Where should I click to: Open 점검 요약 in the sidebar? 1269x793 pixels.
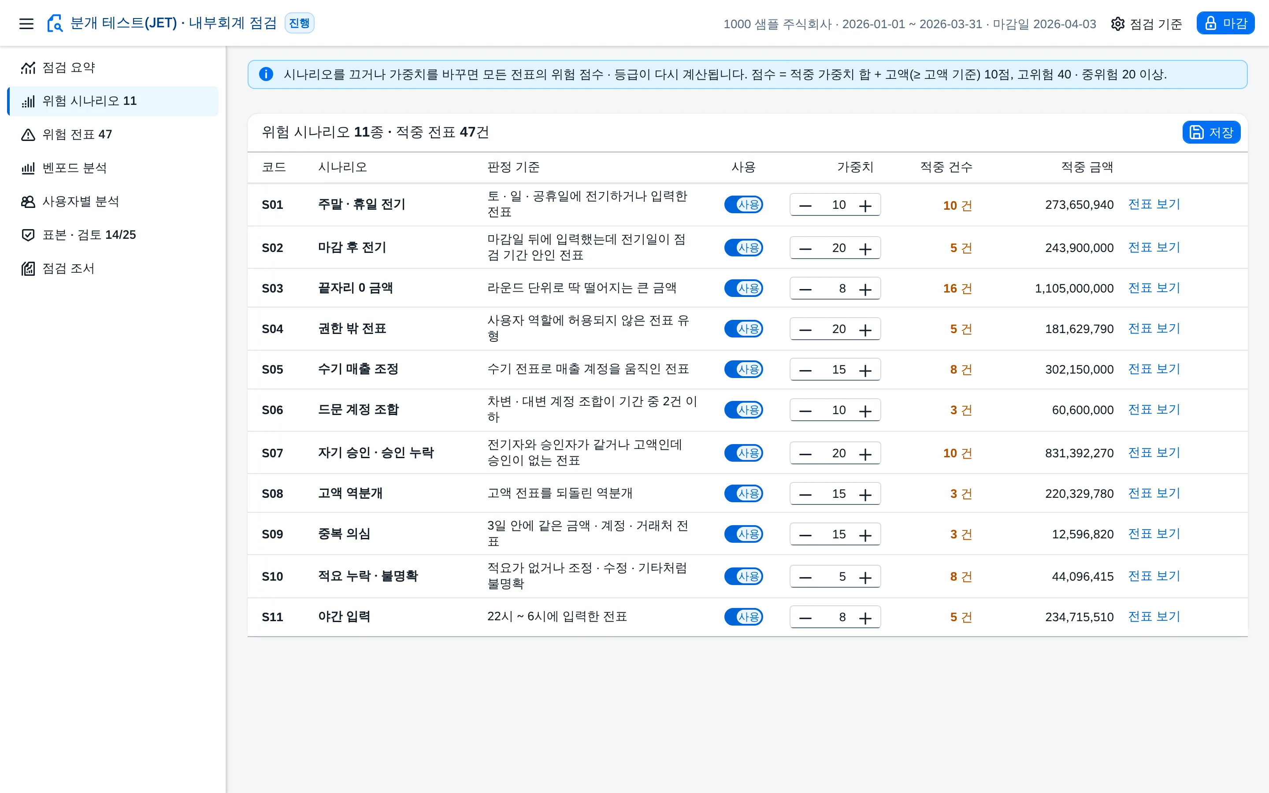[x=113, y=68]
